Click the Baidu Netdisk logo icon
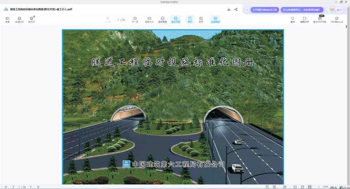 (x=6, y=9)
